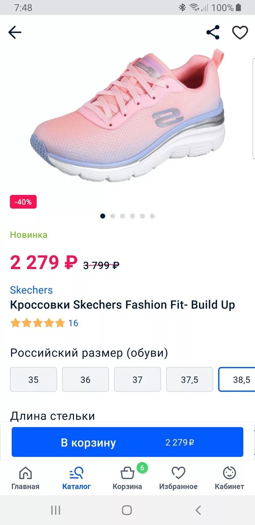255x525 pixels.
Task: Select shoe size 36
Action: (85, 379)
